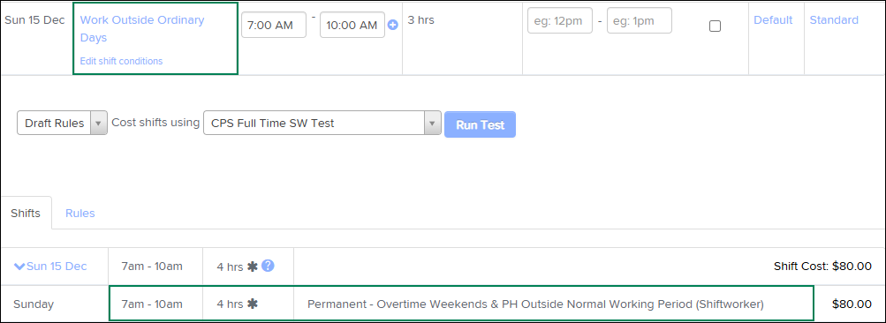Click the blue plus icon beside 10:00 AM
This screenshot has width=886, height=323.
(393, 25)
